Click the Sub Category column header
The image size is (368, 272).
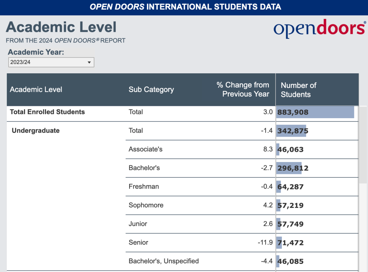(151, 89)
